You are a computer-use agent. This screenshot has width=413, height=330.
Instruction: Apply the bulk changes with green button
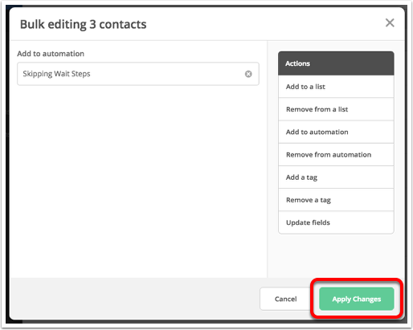[357, 299]
